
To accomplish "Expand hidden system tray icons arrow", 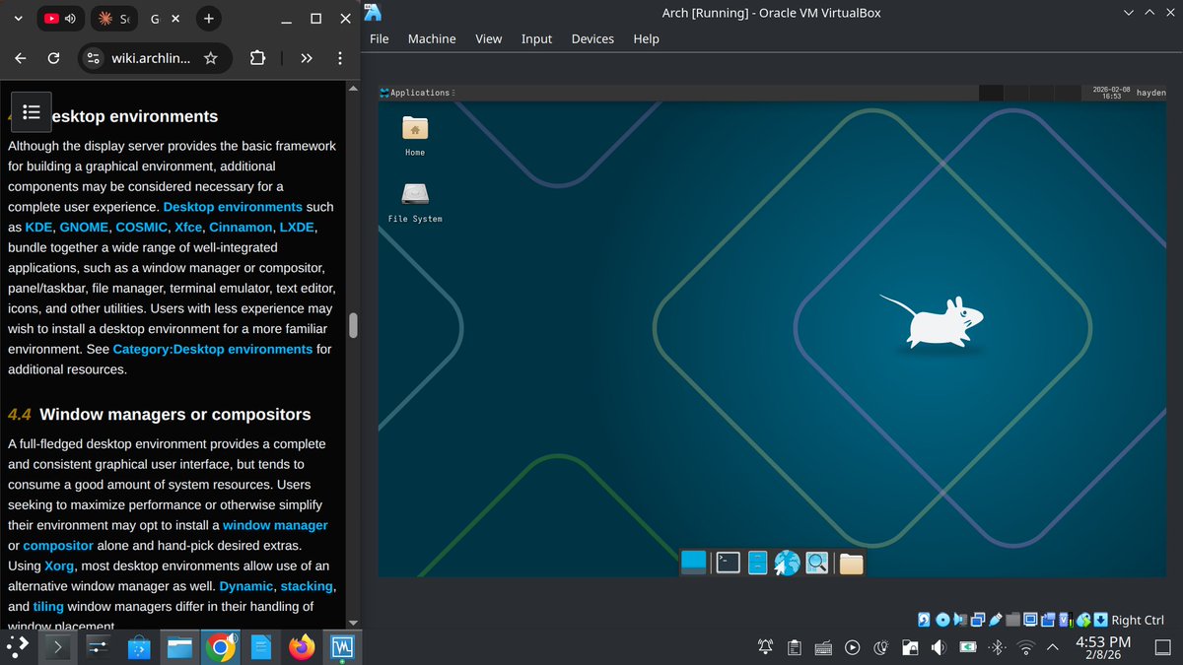I will (x=1053, y=647).
